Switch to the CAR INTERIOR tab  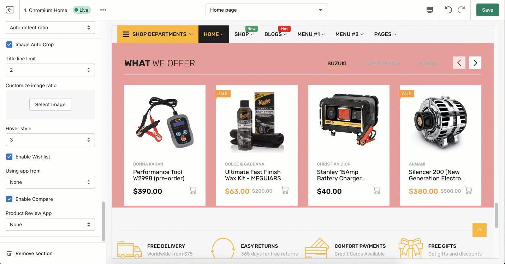coord(382,64)
